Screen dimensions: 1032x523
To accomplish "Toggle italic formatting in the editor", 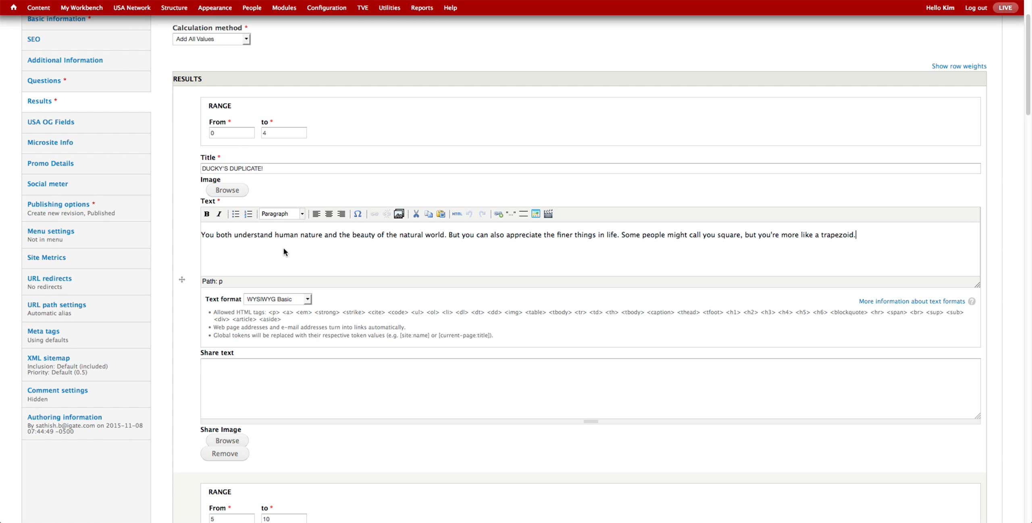I will coord(219,214).
